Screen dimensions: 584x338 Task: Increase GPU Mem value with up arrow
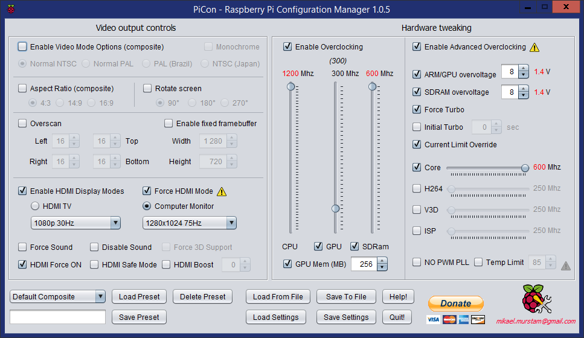[x=382, y=261]
